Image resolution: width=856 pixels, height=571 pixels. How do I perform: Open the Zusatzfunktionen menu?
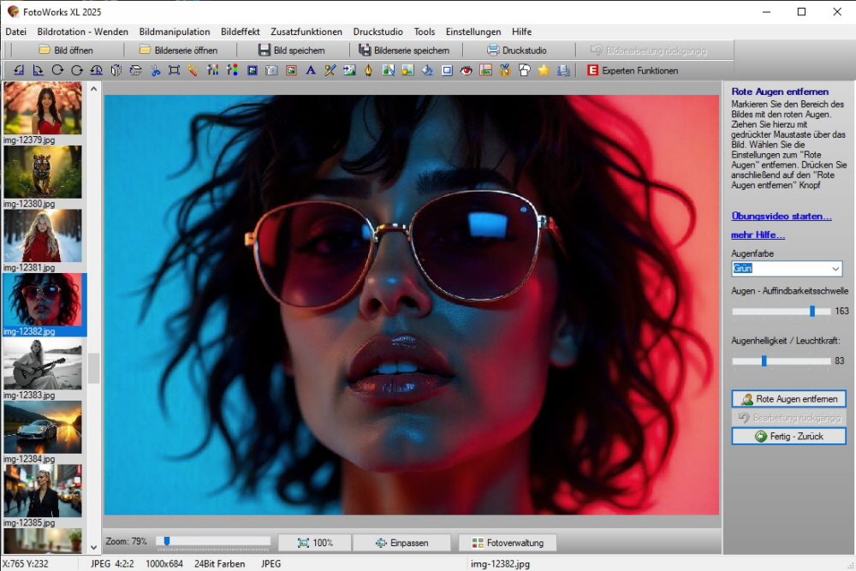pyautogui.click(x=306, y=32)
